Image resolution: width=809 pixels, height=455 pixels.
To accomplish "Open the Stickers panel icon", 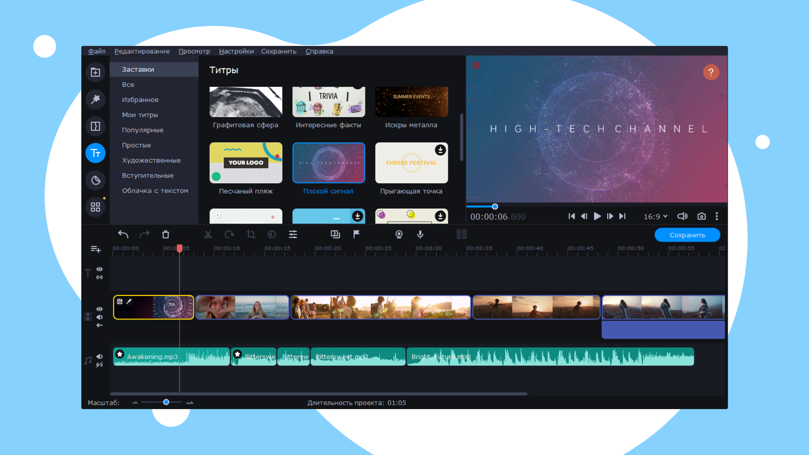I will tap(96, 180).
